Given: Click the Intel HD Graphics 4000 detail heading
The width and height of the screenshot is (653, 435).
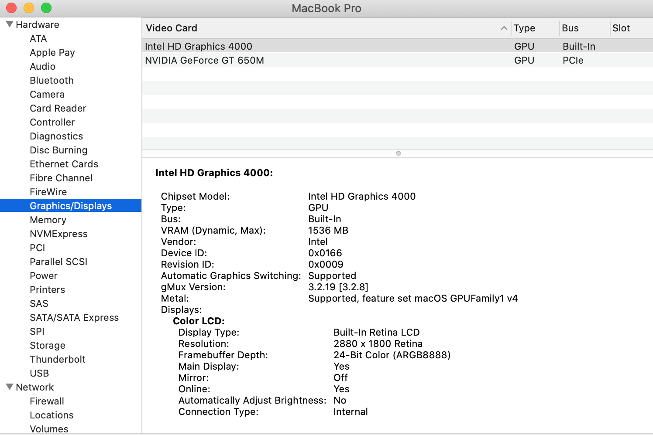Looking at the screenshot, I should coord(214,173).
